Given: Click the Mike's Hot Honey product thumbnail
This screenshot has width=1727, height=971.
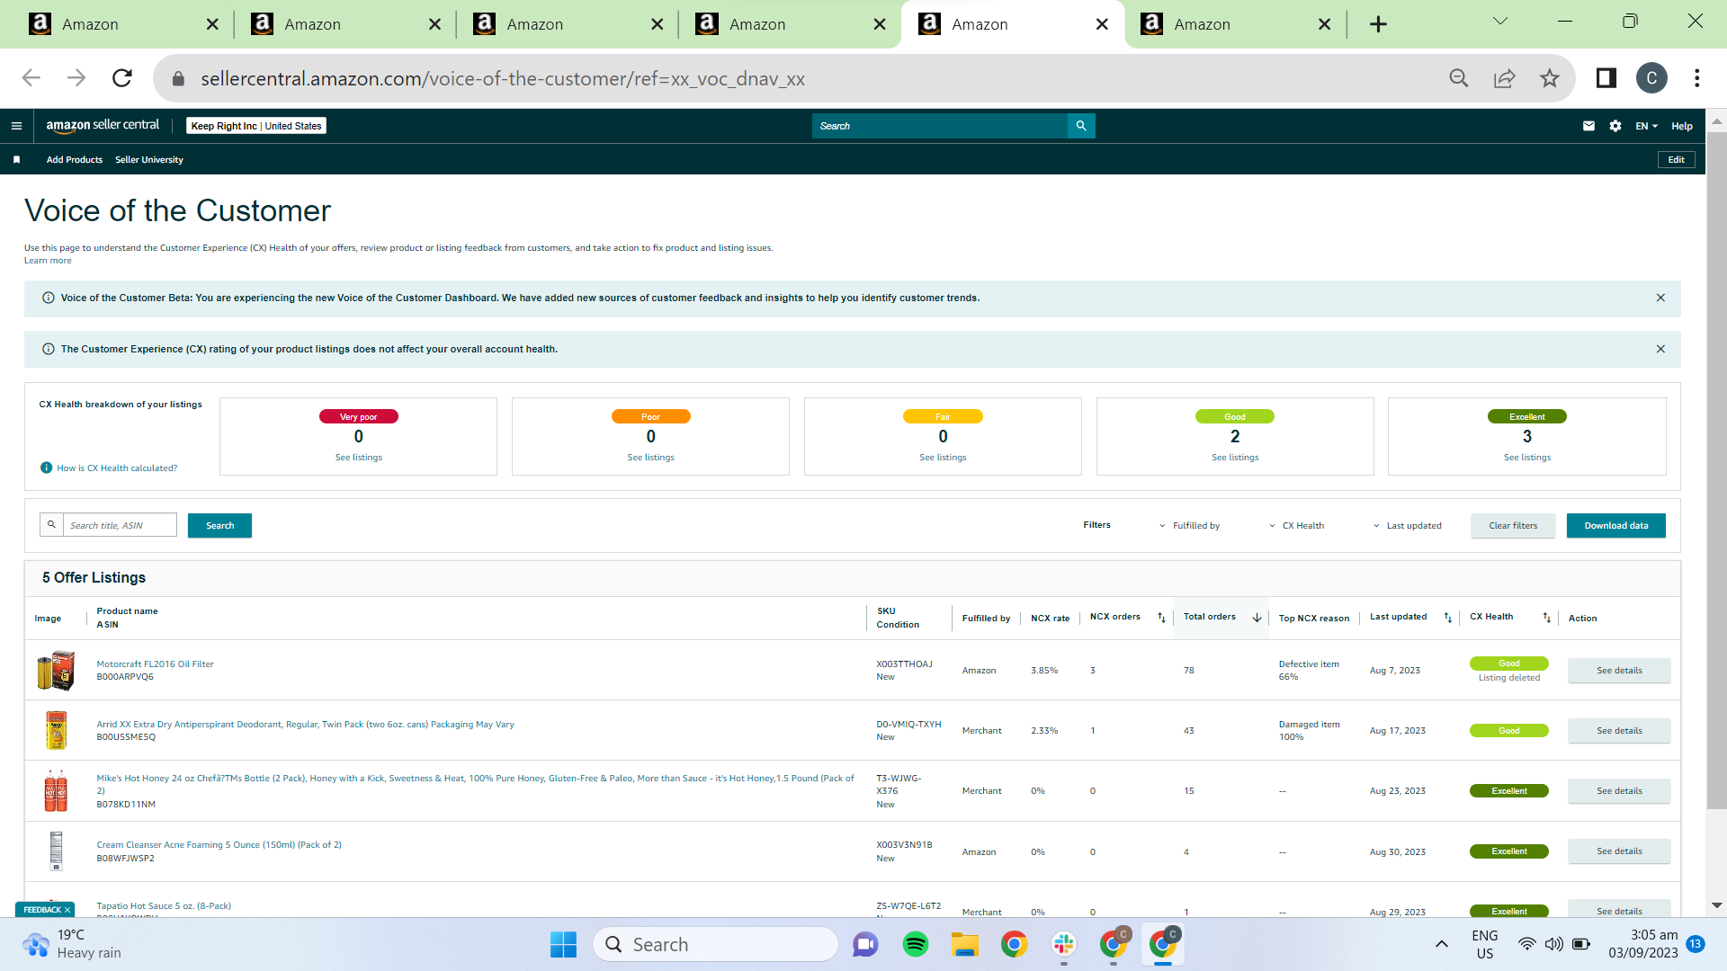Looking at the screenshot, I should pos(56,791).
